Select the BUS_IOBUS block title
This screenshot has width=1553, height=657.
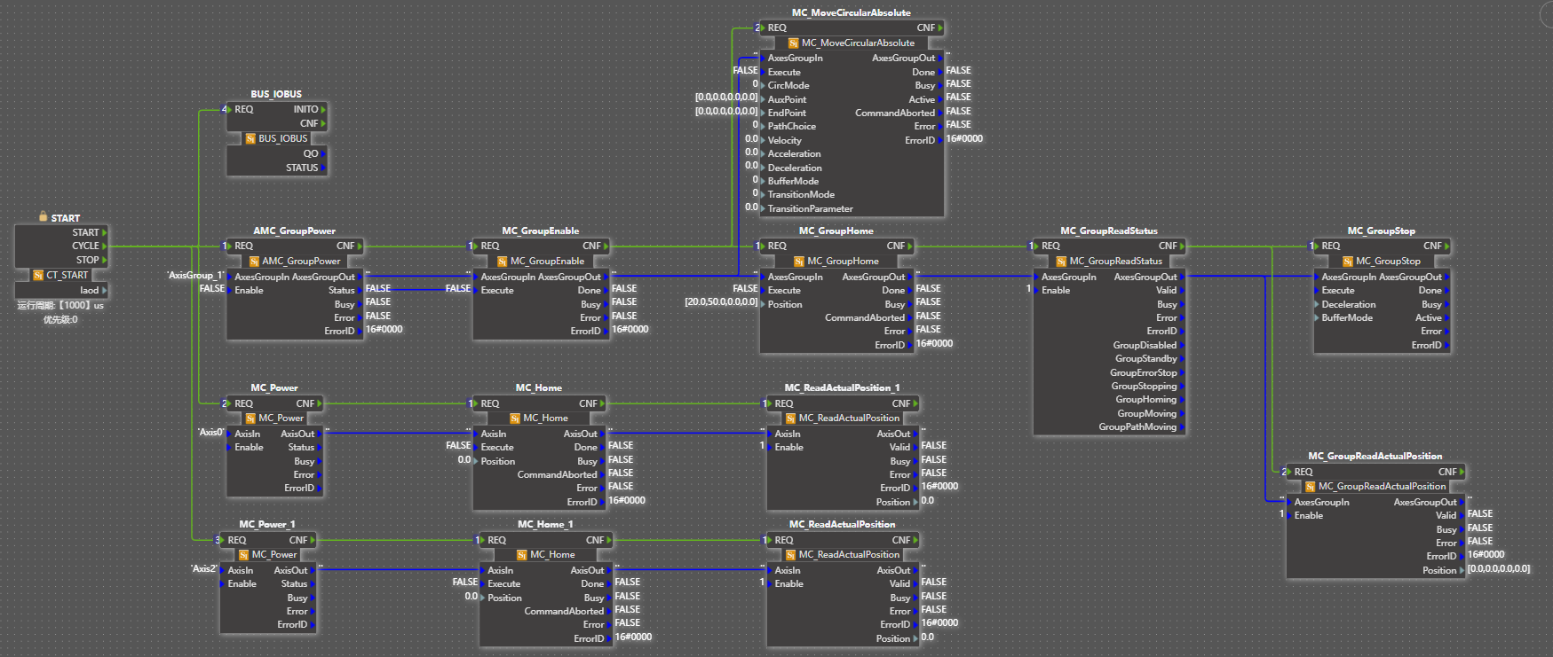click(276, 94)
